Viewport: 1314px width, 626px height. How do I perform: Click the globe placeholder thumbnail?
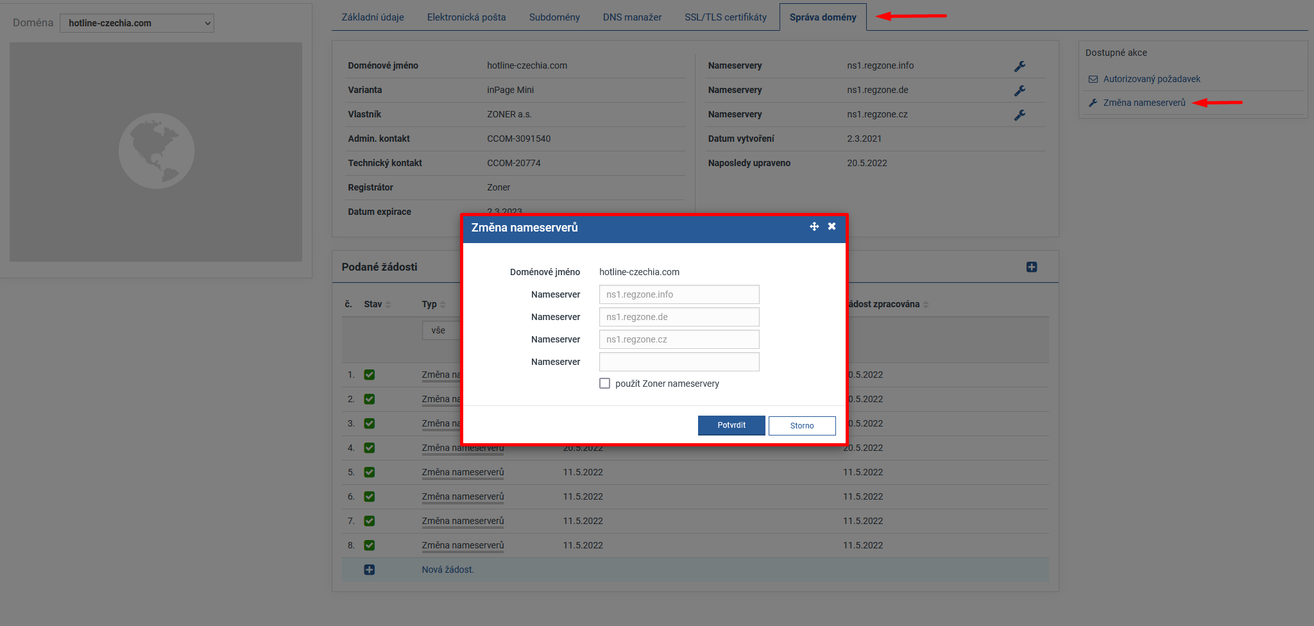[x=156, y=151]
